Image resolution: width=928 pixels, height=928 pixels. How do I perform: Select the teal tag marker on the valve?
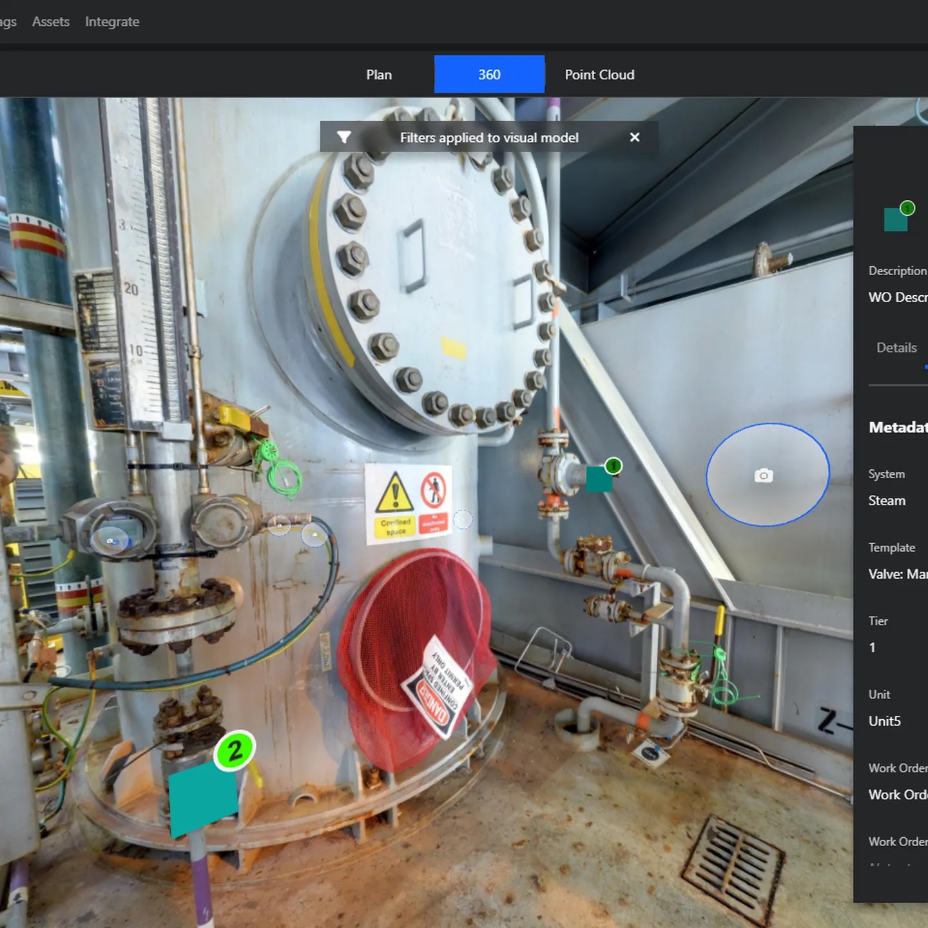point(599,479)
